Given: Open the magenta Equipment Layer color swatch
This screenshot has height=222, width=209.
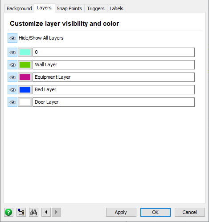Looking at the screenshot, I should pos(25,77).
